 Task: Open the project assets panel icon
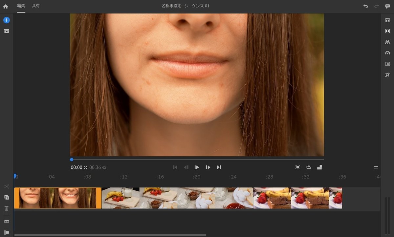[7, 31]
